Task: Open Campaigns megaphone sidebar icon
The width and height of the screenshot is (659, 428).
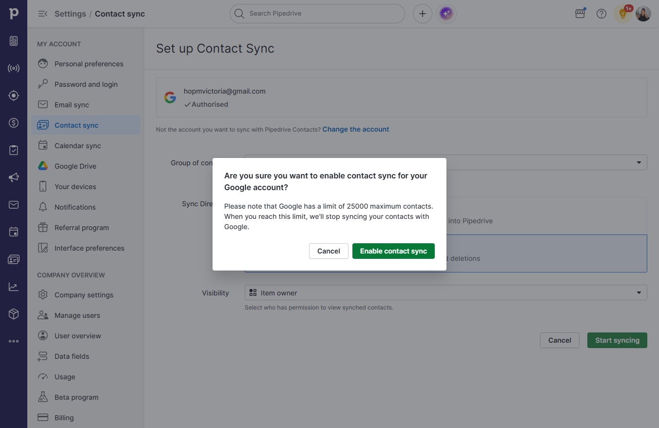Action: click(x=14, y=177)
